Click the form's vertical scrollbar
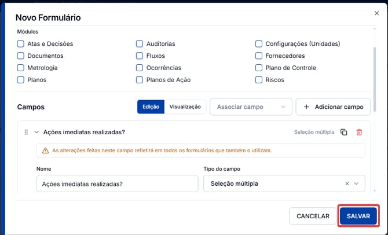The image size is (388, 235). click(x=374, y=79)
